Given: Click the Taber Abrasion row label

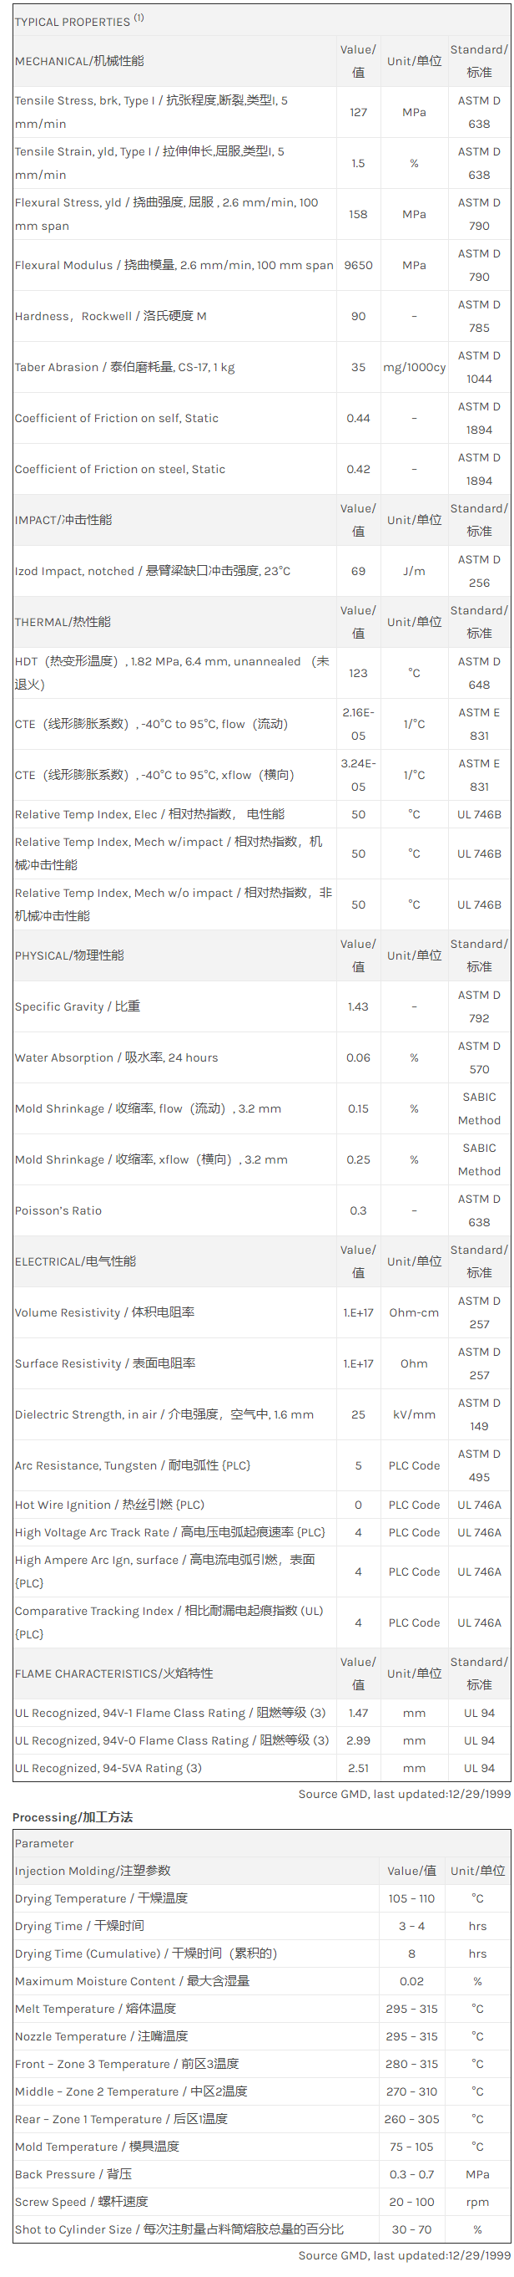Looking at the screenshot, I should click(x=124, y=368).
